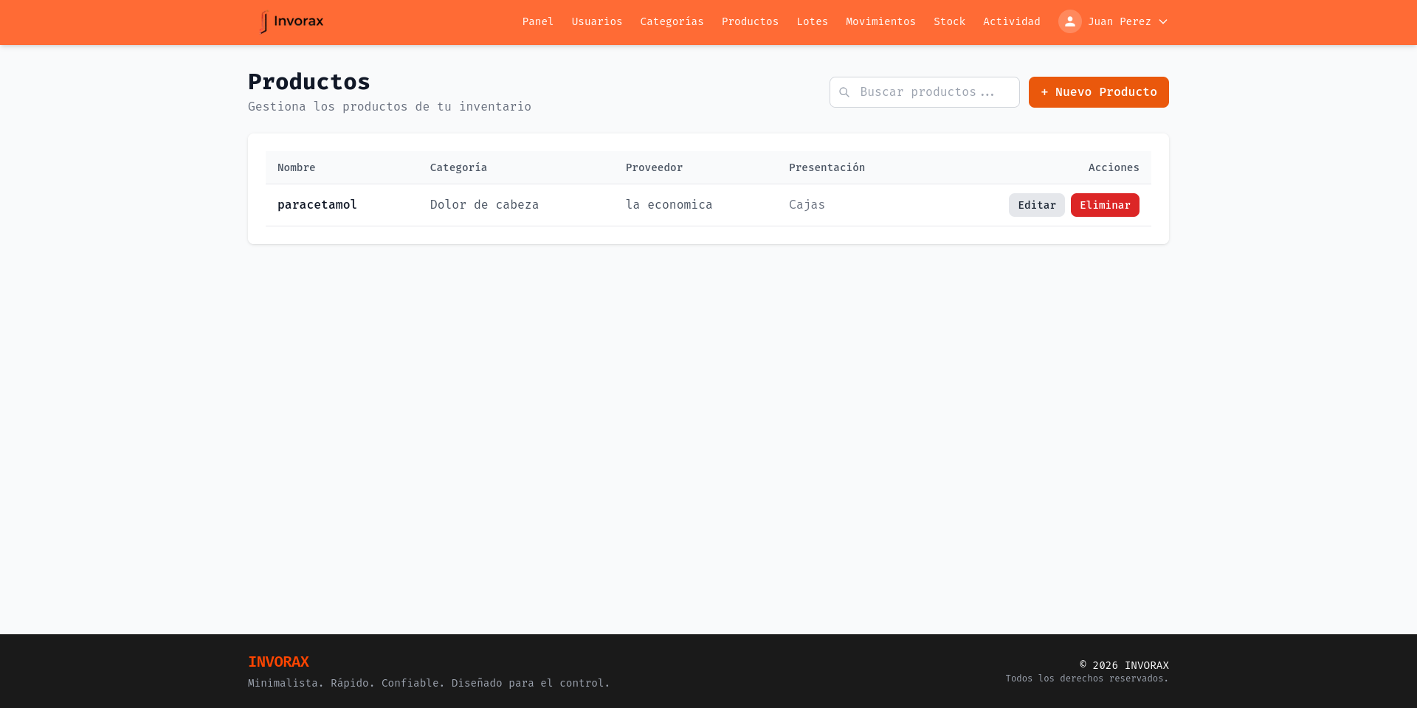Click the Invorax logo in the header
This screenshot has height=708, width=1417.
(292, 22)
